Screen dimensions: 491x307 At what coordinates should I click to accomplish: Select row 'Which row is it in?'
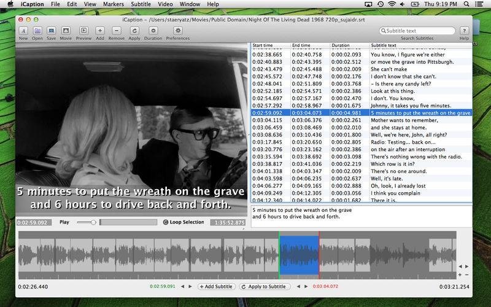[x=361, y=164]
